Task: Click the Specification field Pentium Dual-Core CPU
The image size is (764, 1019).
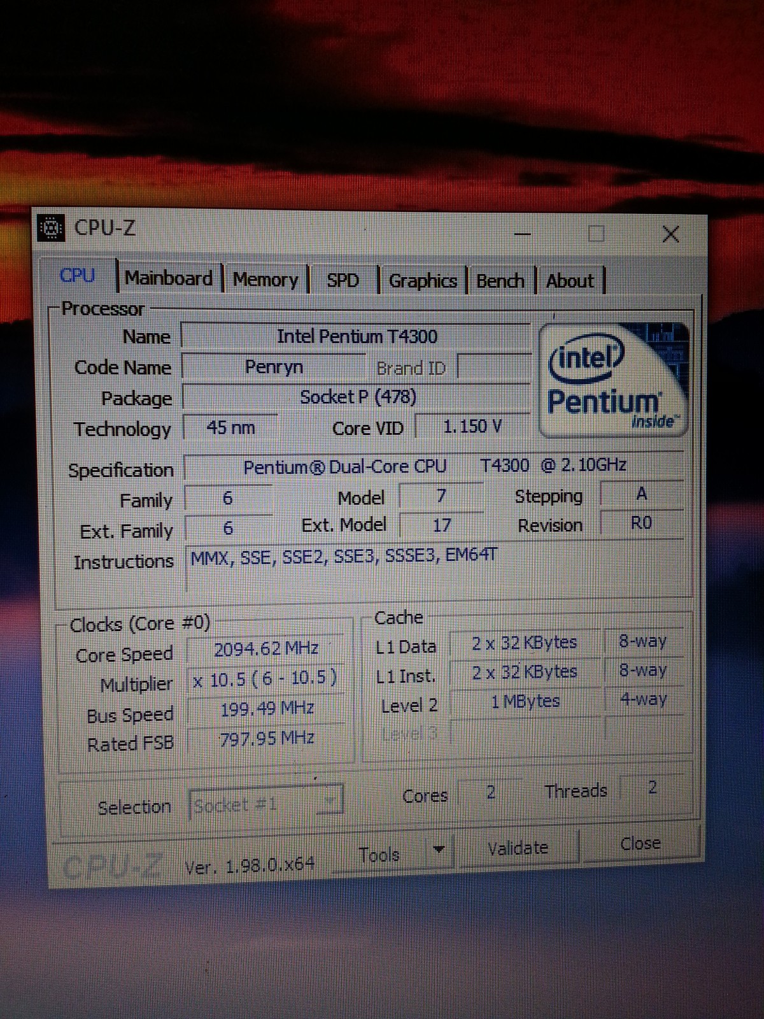Action: [434, 466]
